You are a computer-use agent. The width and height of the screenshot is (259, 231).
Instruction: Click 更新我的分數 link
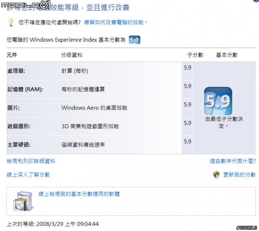pos(239,175)
